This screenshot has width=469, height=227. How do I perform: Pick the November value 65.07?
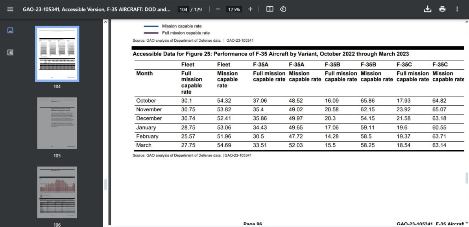[x=439, y=109]
